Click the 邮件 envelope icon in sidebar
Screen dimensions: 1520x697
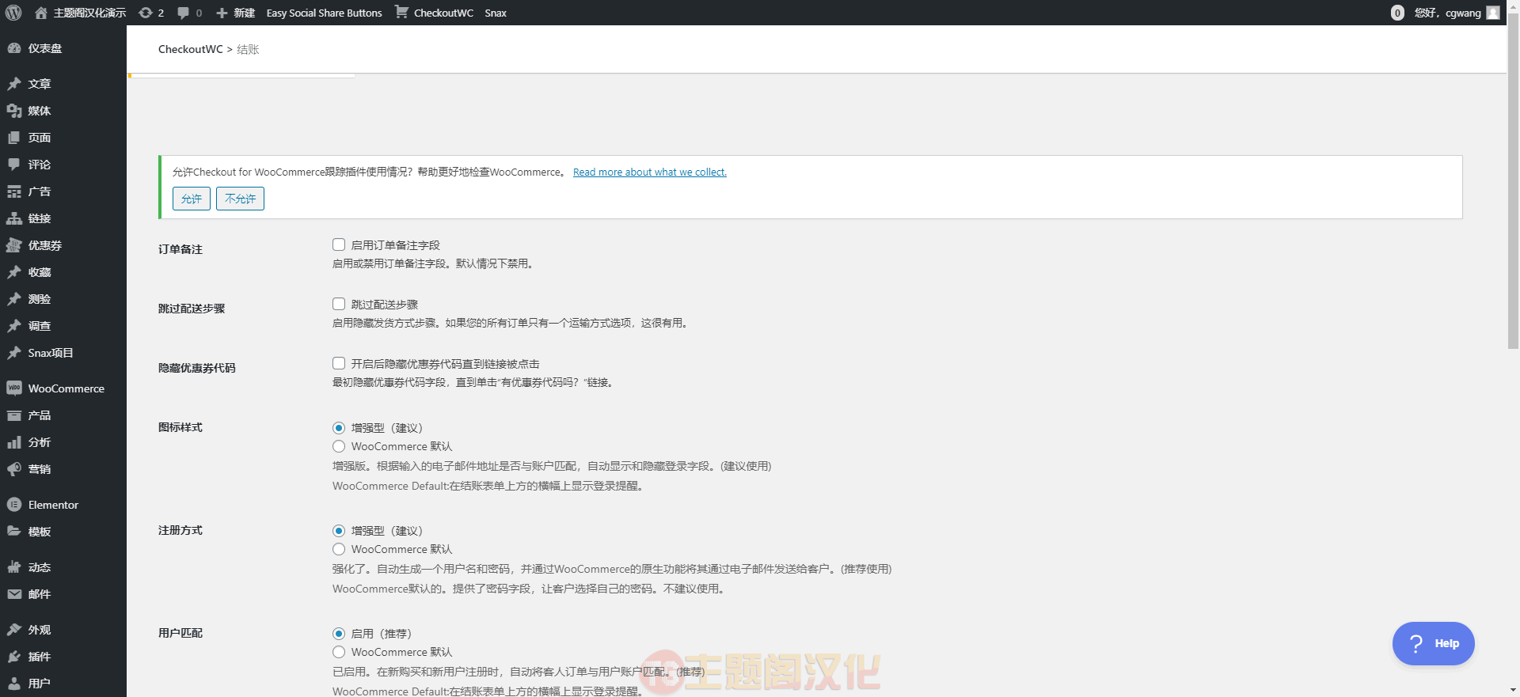coord(14,594)
